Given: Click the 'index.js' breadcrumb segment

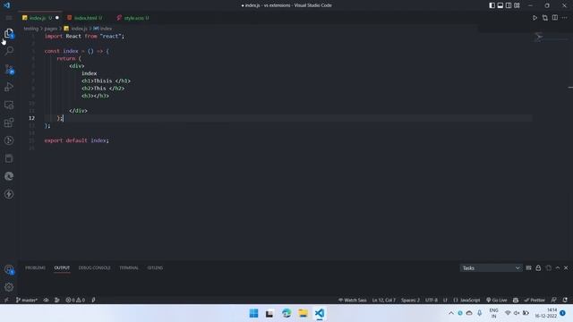Looking at the screenshot, I should [x=75, y=29].
